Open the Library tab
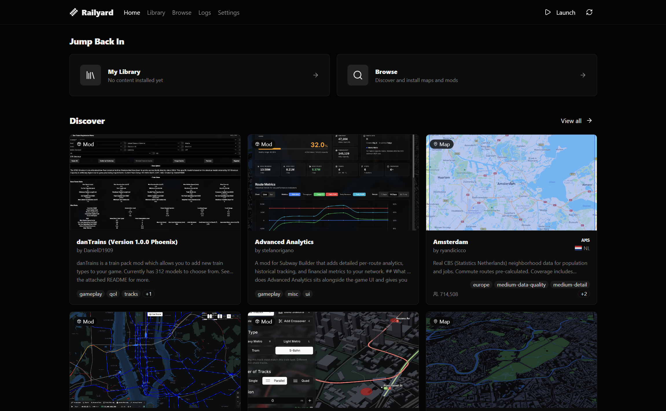The height and width of the screenshot is (411, 666). tap(156, 13)
